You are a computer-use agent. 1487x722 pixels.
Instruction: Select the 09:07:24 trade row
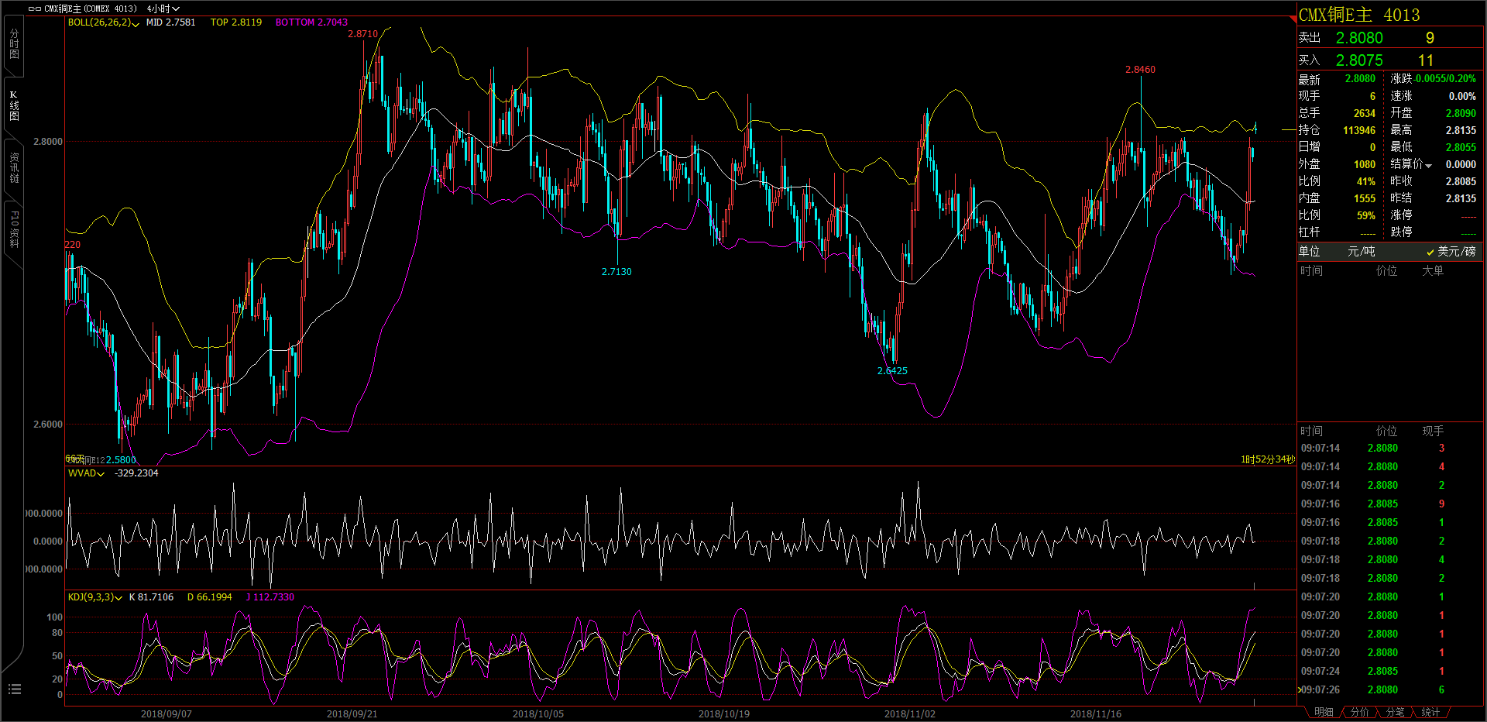click(1390, 672)
